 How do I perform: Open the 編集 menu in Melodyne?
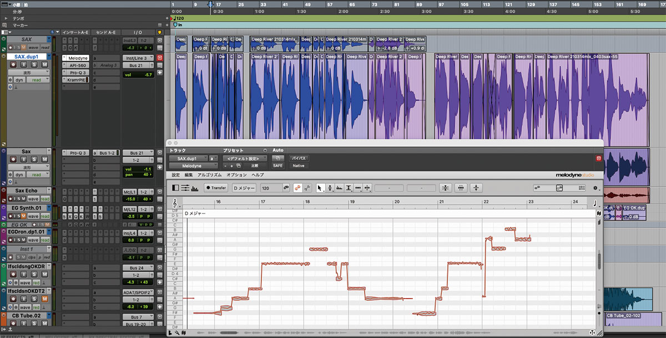click(x=189, y=175)
